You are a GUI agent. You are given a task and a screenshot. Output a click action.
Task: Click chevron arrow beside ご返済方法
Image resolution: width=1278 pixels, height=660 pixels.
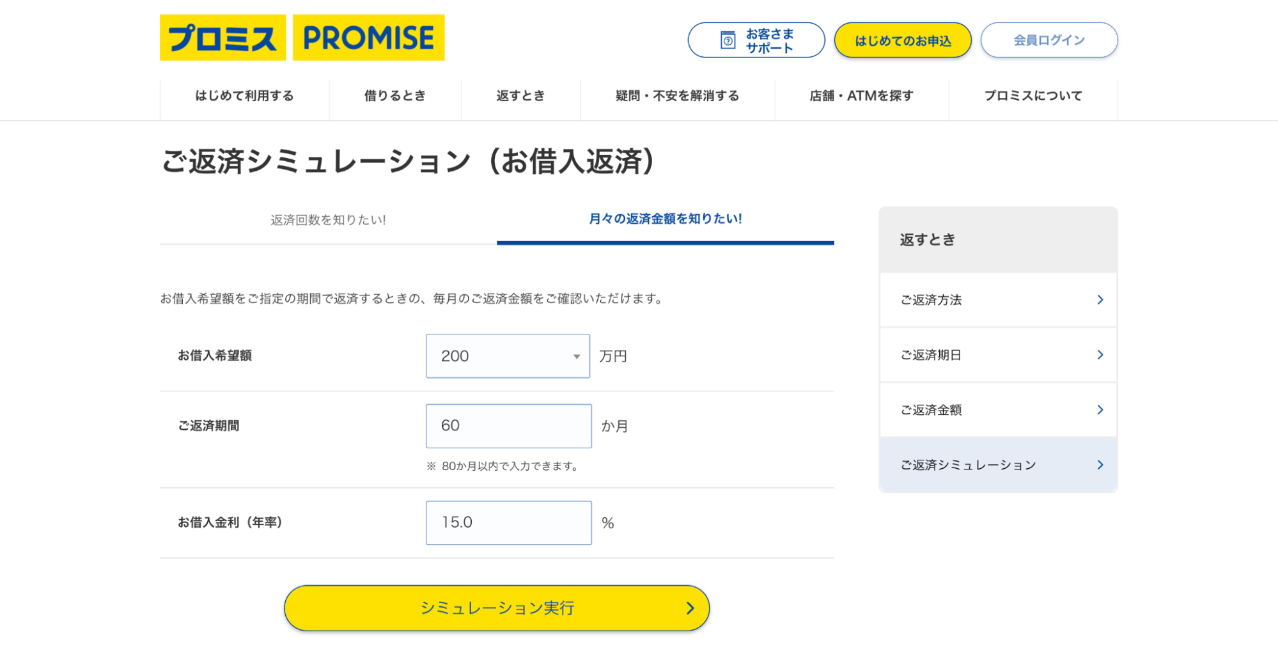pos(1100,299)
